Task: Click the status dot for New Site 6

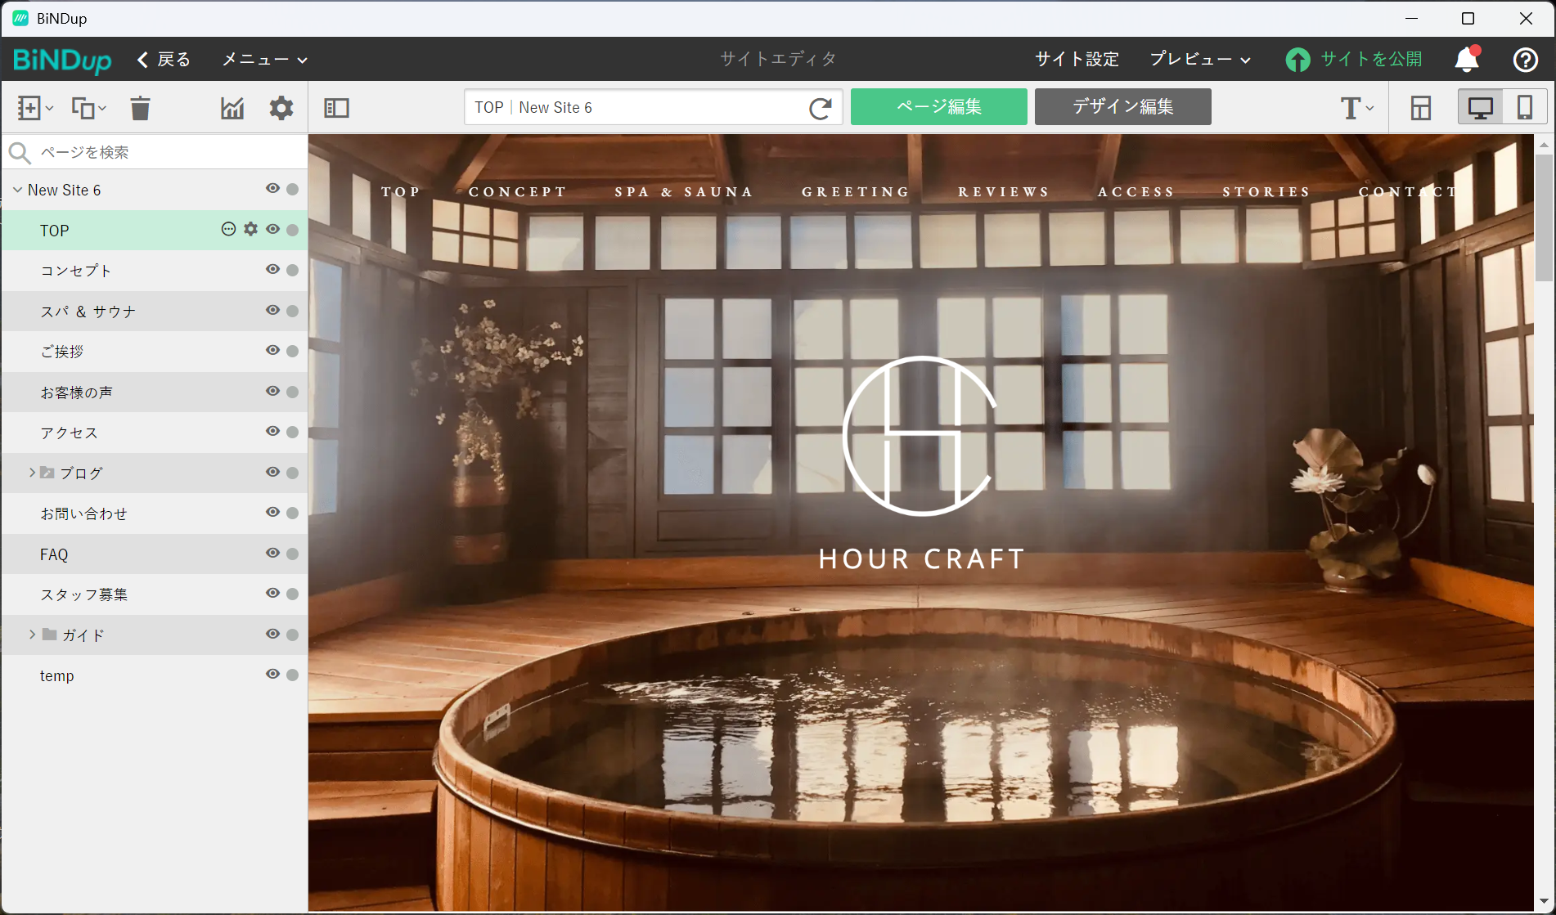Action: click(x=292, y=190)
